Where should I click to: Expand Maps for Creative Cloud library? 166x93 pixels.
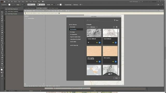pyautogui.click(x=69, y=37)
